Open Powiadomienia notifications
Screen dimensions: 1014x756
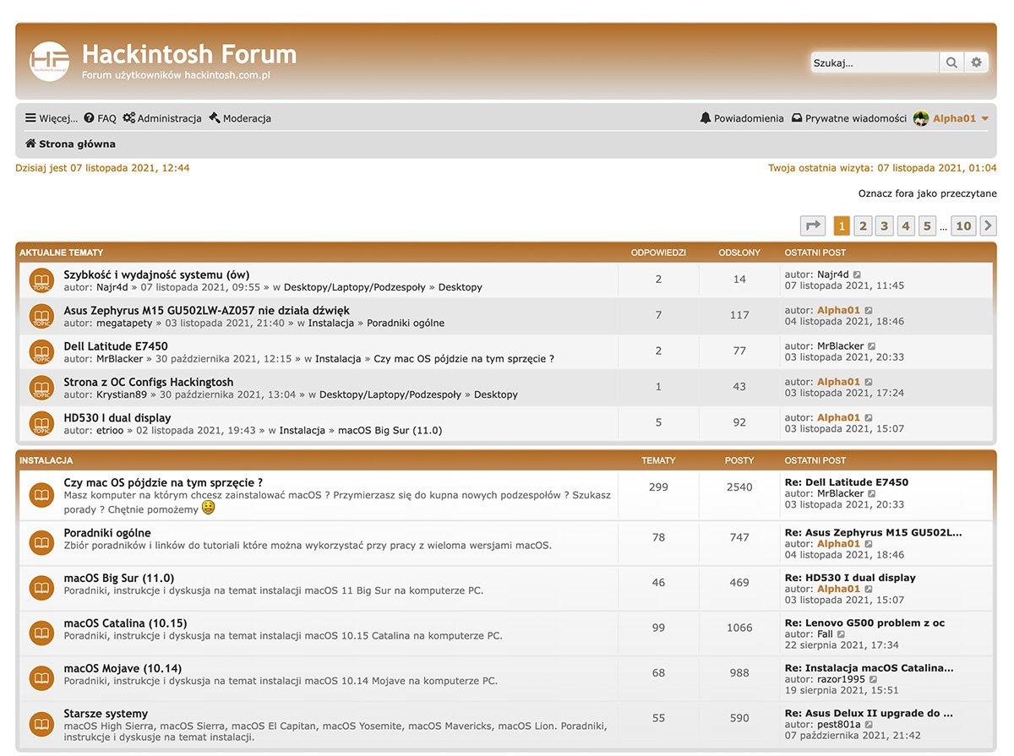[x=742, y=118]
